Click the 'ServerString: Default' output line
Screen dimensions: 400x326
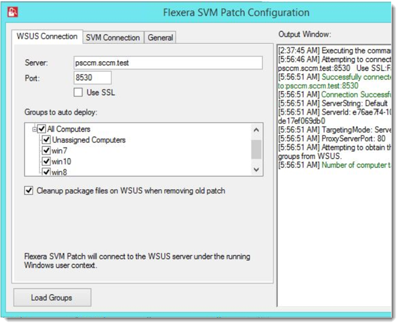tap(333, 103)
